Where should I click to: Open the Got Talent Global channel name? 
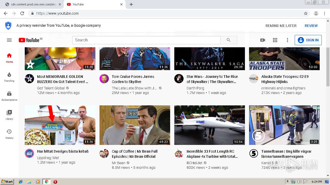[x=51, y=88]
